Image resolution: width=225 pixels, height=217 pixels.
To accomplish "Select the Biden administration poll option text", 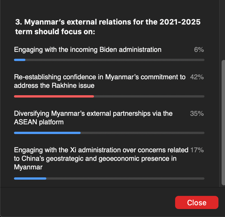I will tap(88, 50).
